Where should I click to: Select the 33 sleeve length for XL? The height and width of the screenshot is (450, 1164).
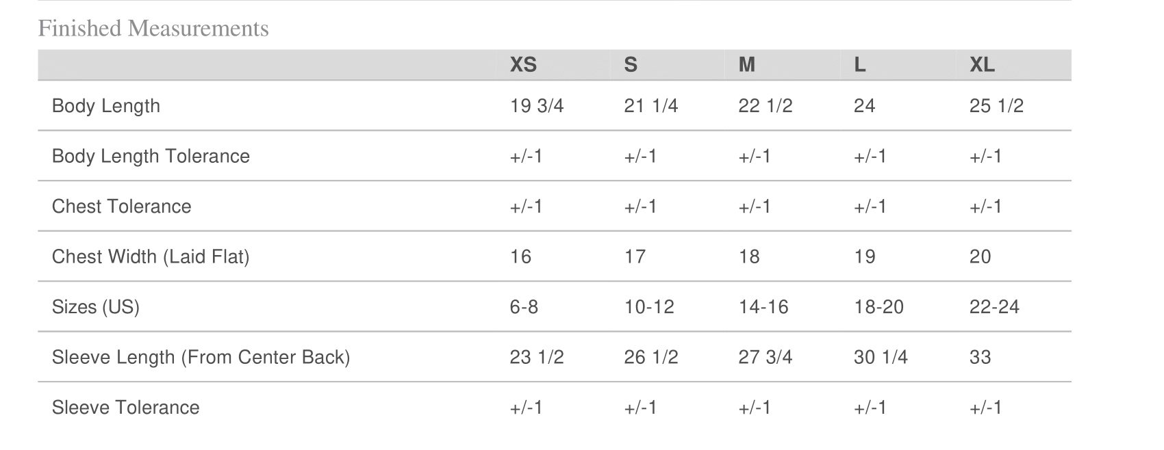pyautogui.click(x=980, y=357)
